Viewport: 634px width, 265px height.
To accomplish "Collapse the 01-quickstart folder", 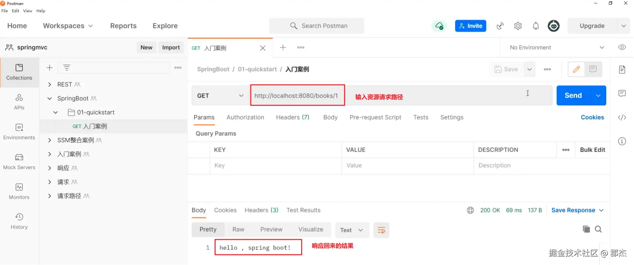I will tap(56, 112).
